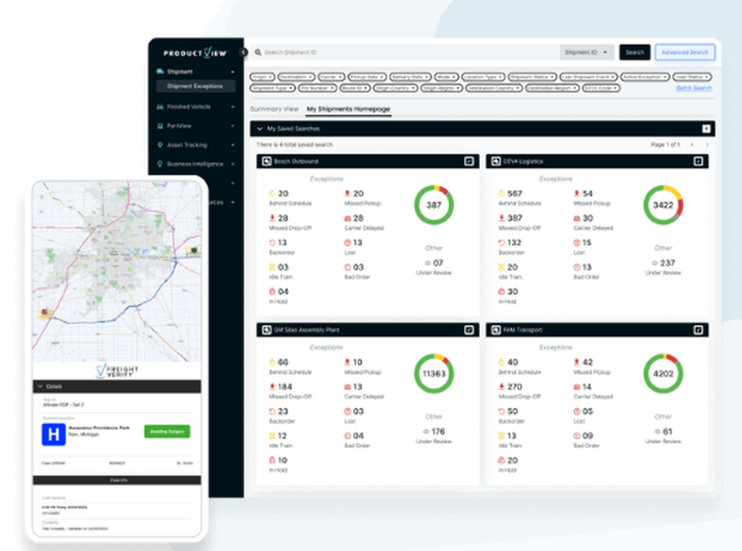Click the Bosch Outbound 387 donut chart
Screen dimensions: 742x551
(x=434, y=205)
